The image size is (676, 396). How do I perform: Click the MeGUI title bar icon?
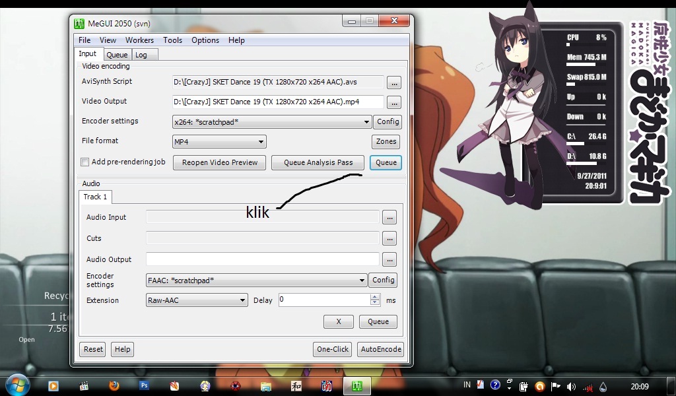[x=79, y=24]
